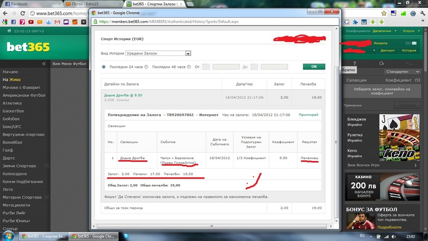428x241 pixels.
Task: Open the Chrome wrench settings menu
Action: [422, 13]
